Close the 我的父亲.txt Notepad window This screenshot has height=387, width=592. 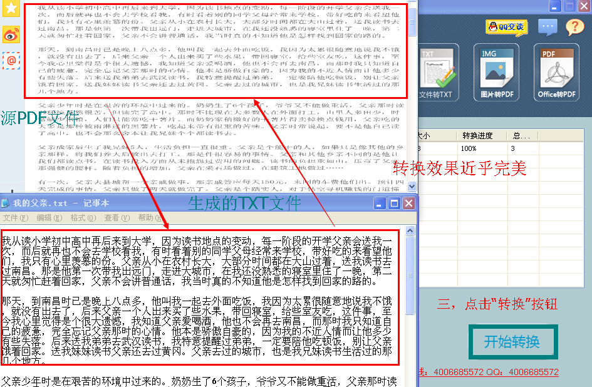[409, 204]
